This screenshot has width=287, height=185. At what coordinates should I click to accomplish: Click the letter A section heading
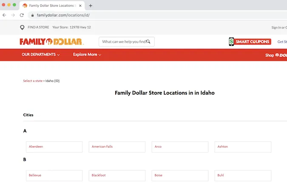point(25,131)
